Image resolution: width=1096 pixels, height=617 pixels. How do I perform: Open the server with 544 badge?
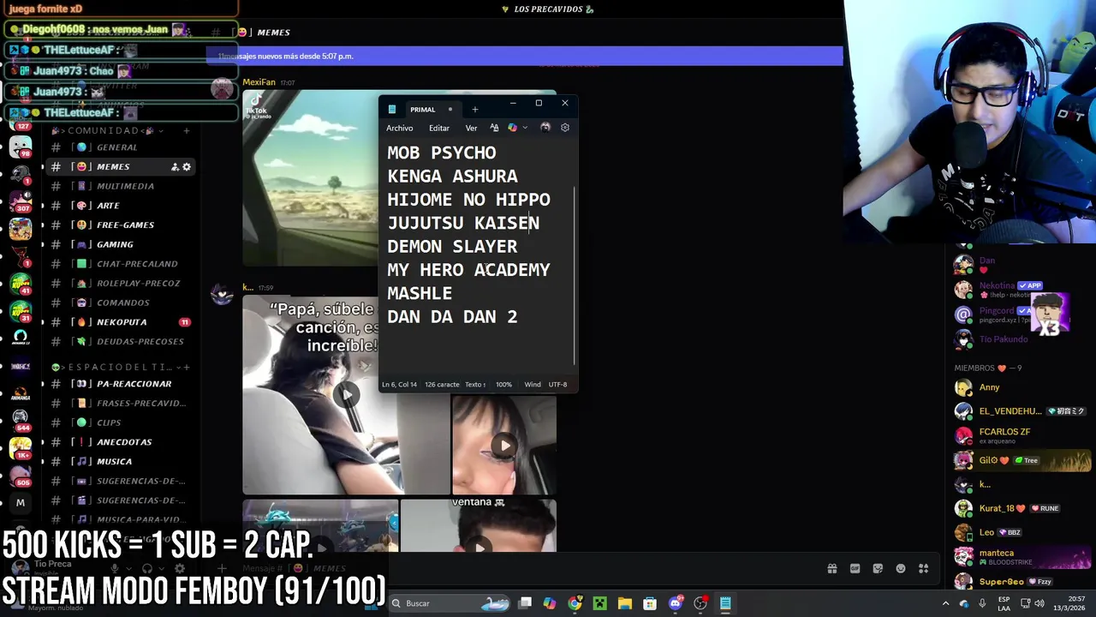[21, 419]
